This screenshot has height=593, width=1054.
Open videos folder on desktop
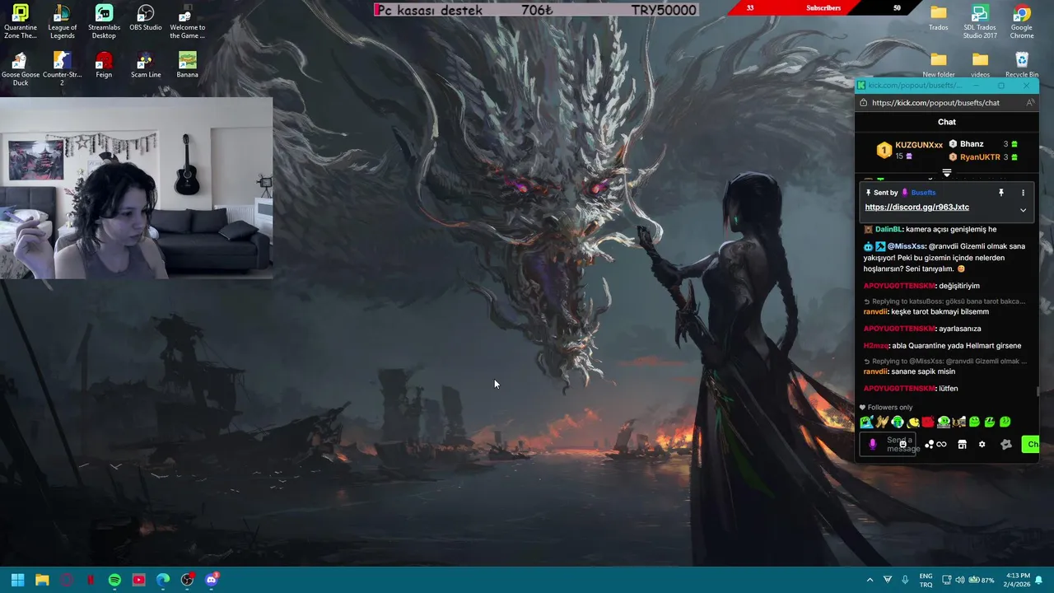click(980, 65)
